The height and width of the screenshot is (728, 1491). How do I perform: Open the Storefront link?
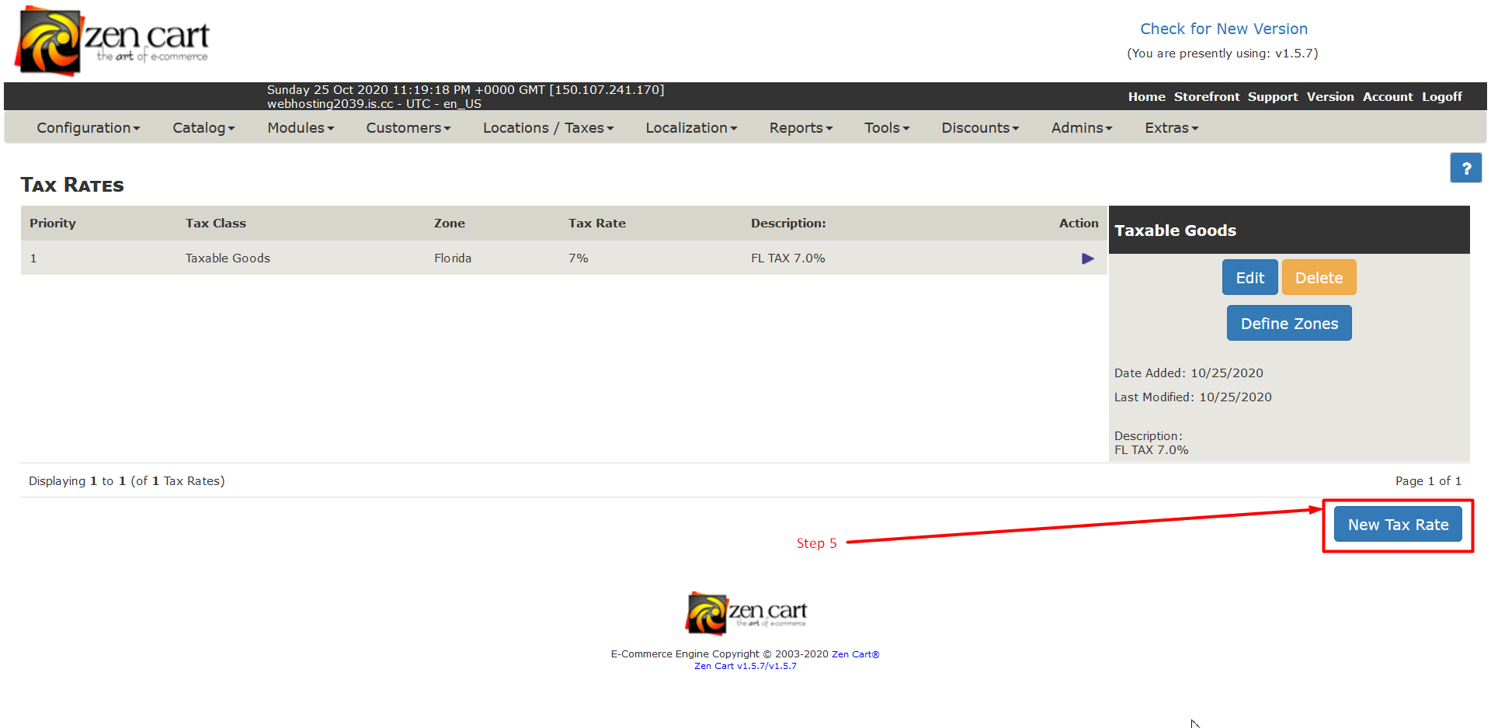(x=1207, y=97)
